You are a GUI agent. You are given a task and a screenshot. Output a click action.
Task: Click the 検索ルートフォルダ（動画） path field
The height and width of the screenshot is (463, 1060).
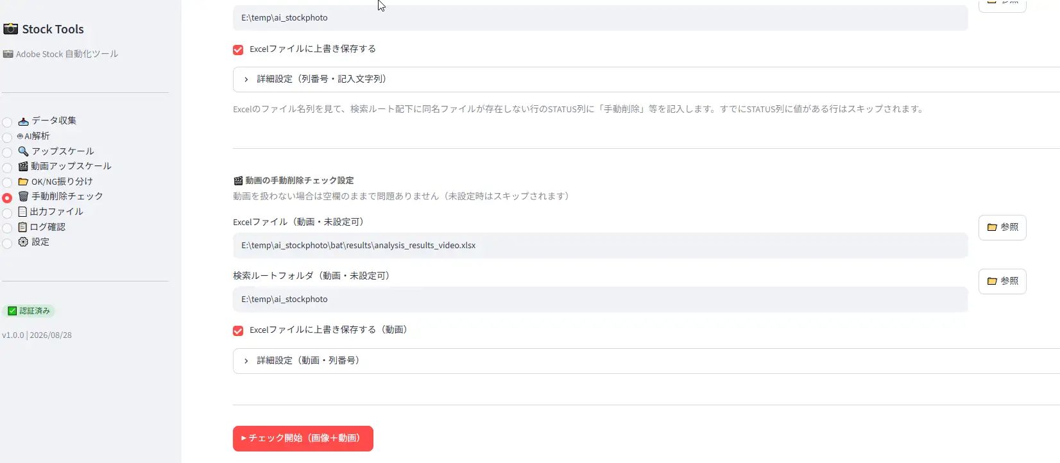pos(600,299)
